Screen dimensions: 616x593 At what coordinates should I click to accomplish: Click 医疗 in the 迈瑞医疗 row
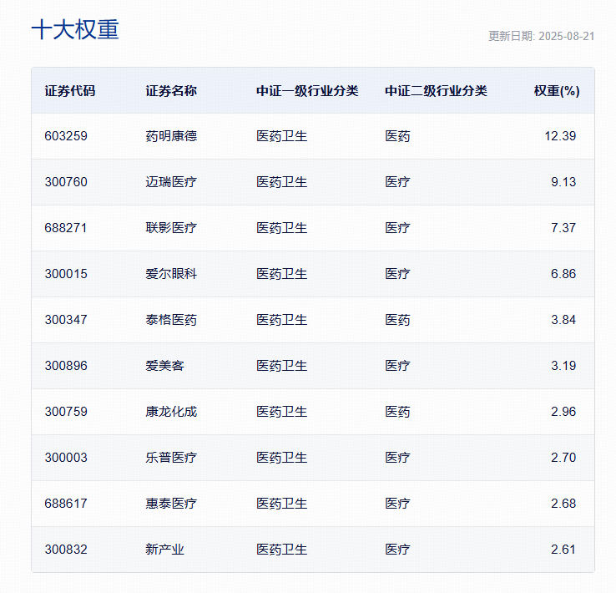click(397, 182)
